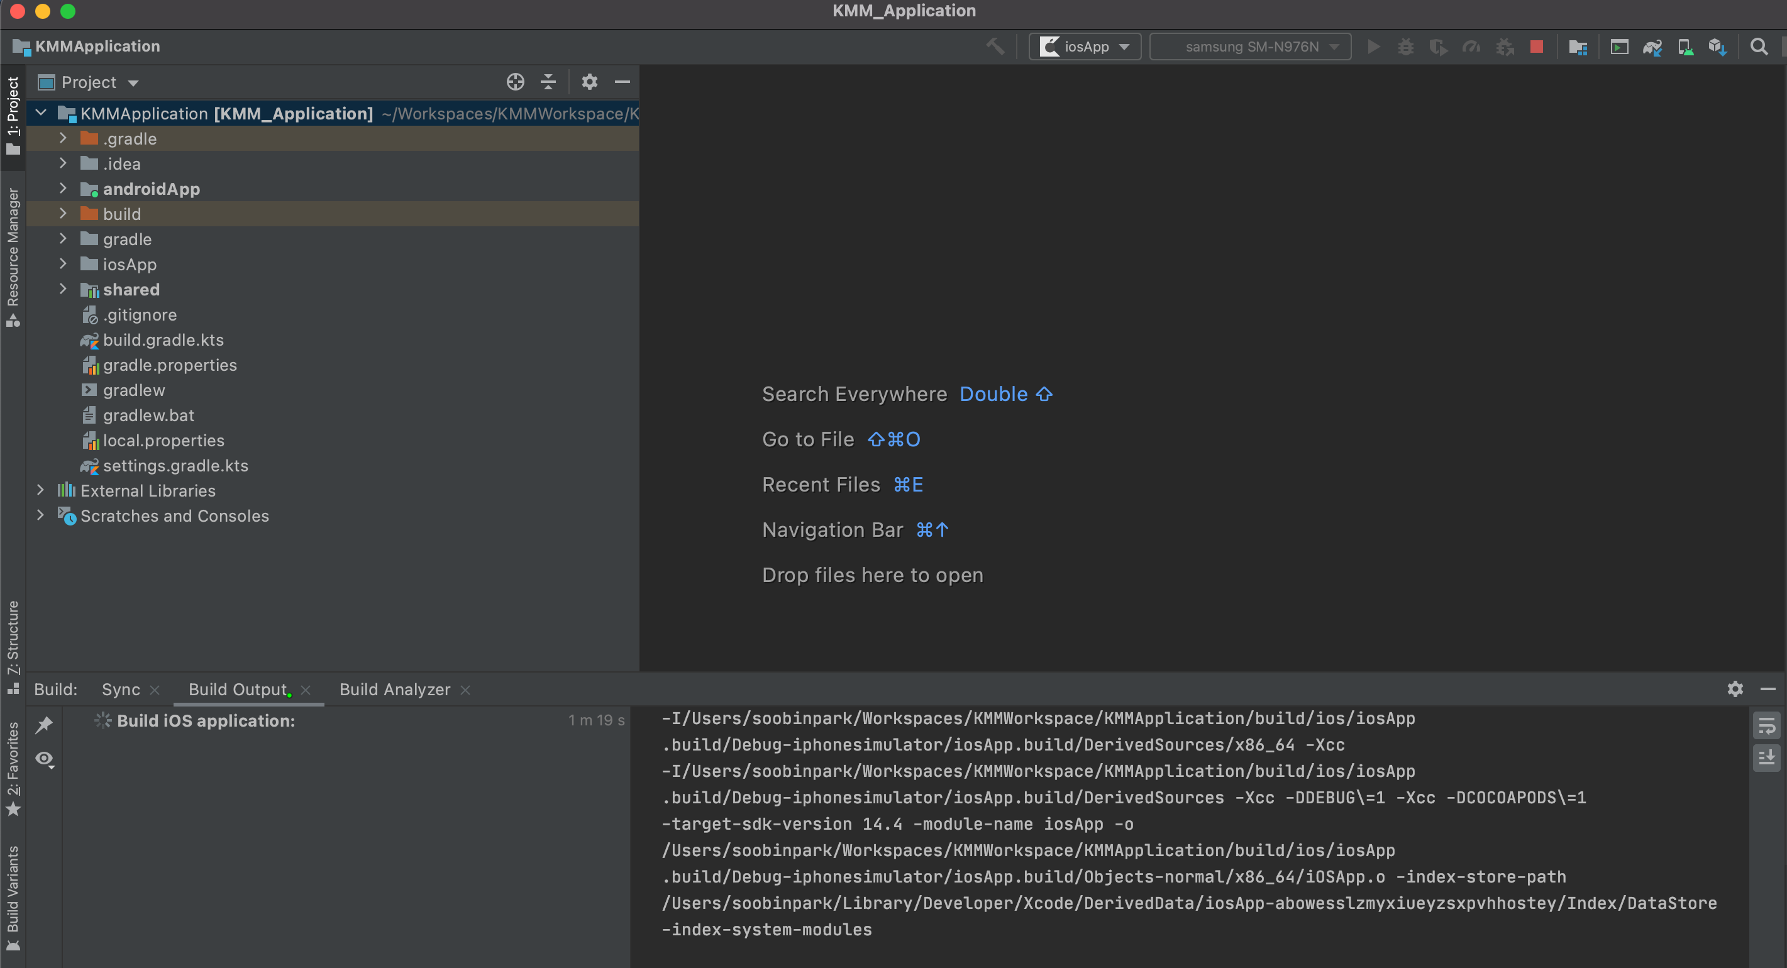
Task: Select the build.gradle.kts file
Action: pos(163,340)
